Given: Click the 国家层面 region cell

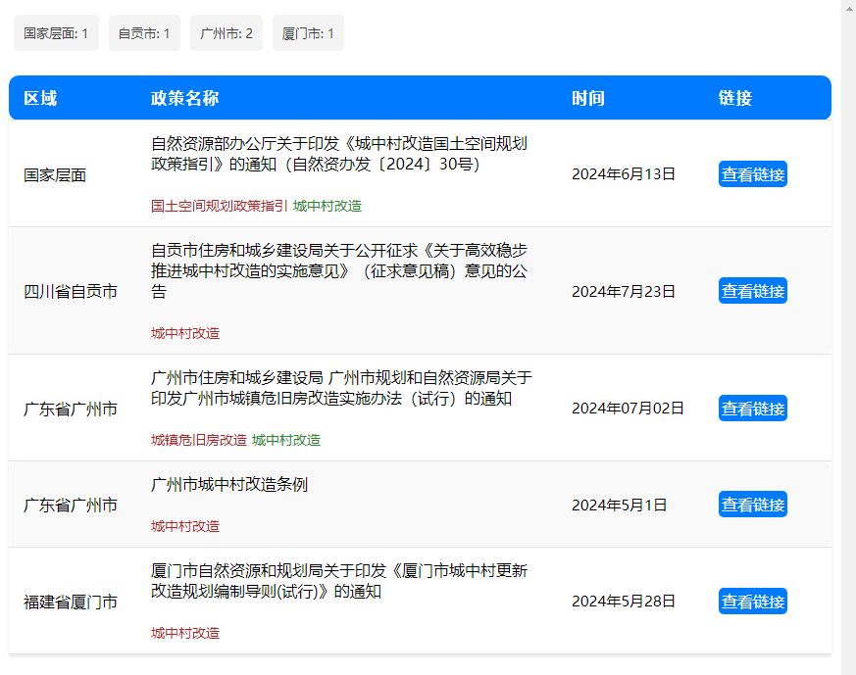Looking at the screenshot, I should [x=55, y=175].
